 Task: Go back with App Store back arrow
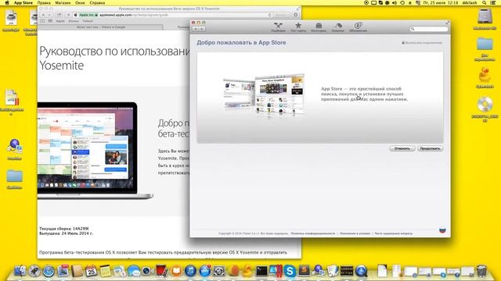click(196, 29)
